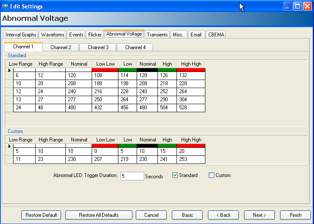Image resolution: width=314 pixels, height=224 pixels.
Task: Select Standard cell with High value 252
Action: pos(167,92)
